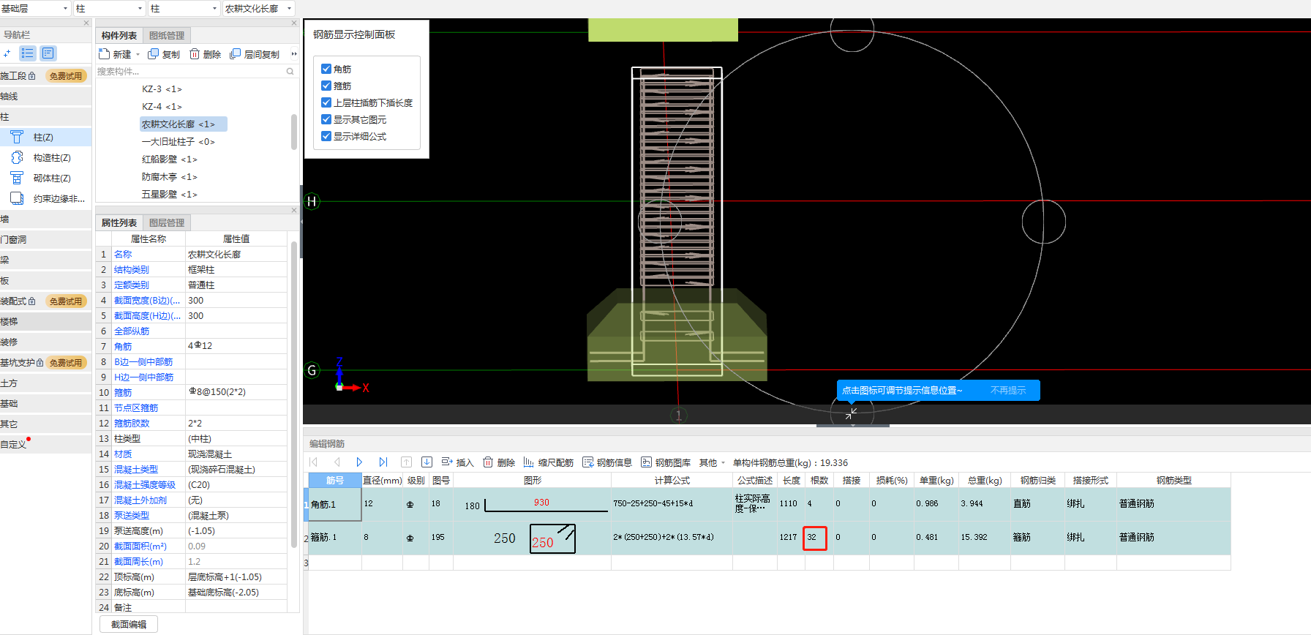Click 层间复制 inter-floor copy
Screen dimensions: 1311x635
click(x=255, y=54)
